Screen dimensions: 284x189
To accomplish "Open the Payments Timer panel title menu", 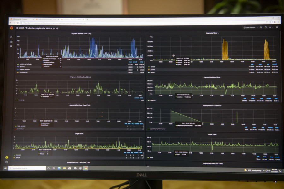I will click(212, 33).
